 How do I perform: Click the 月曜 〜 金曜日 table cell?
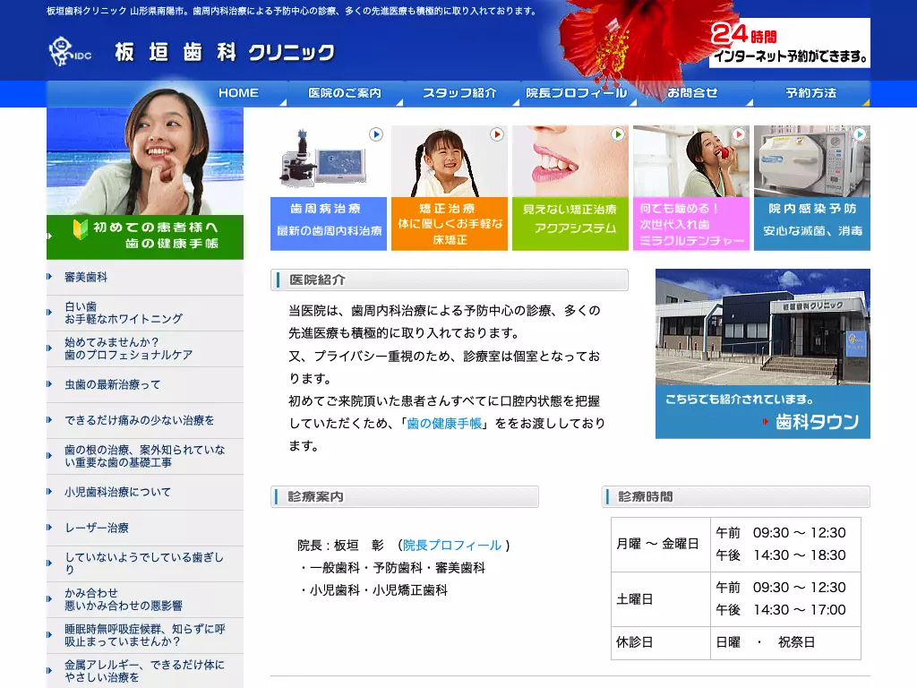(x=661, y=544)
